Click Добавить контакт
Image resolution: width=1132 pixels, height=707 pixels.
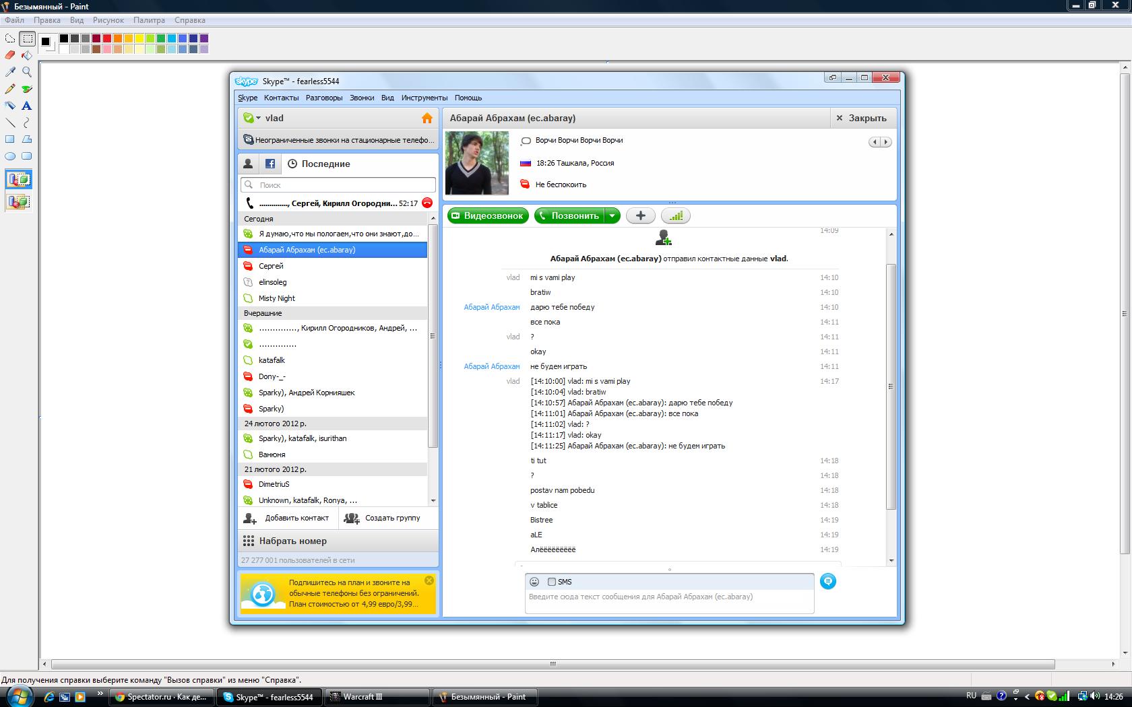click(x=286, y=518)
